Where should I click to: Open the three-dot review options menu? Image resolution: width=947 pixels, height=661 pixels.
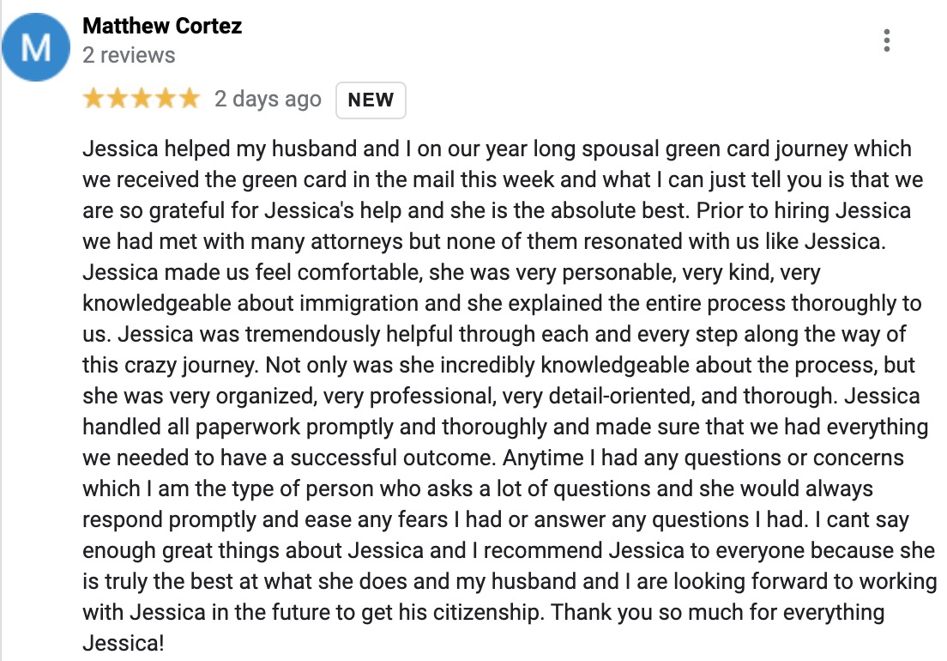click(886, 40)
